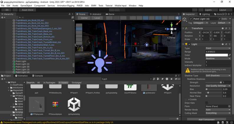Open the Tag dropdown (Untagged)
The width and height of the screenshot is (234, 124).
200,23
